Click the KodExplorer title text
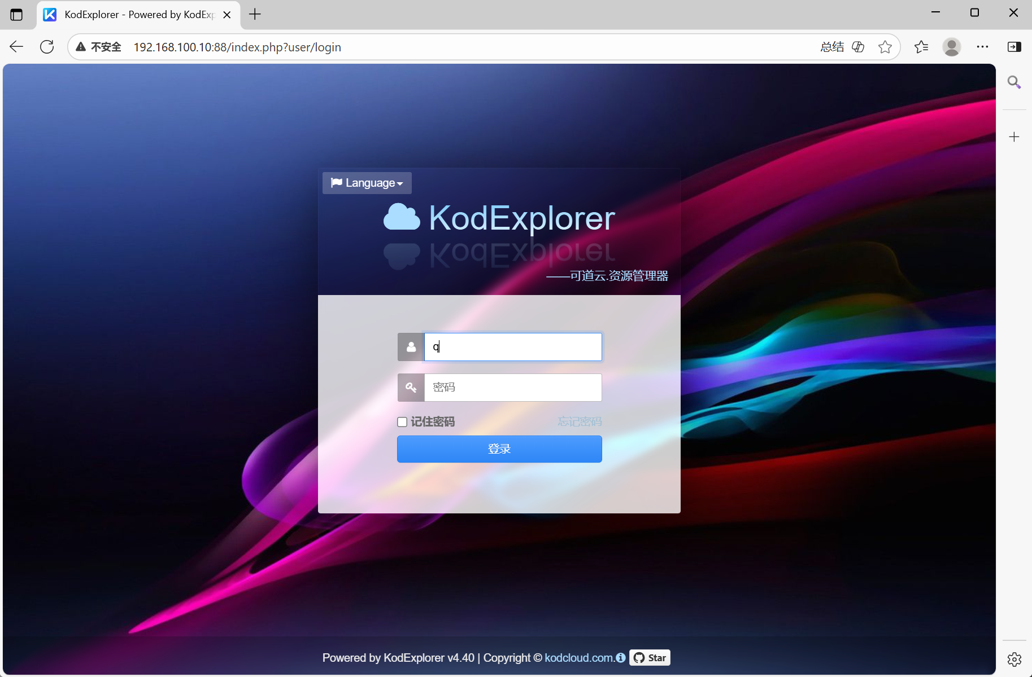 [522, 218]
